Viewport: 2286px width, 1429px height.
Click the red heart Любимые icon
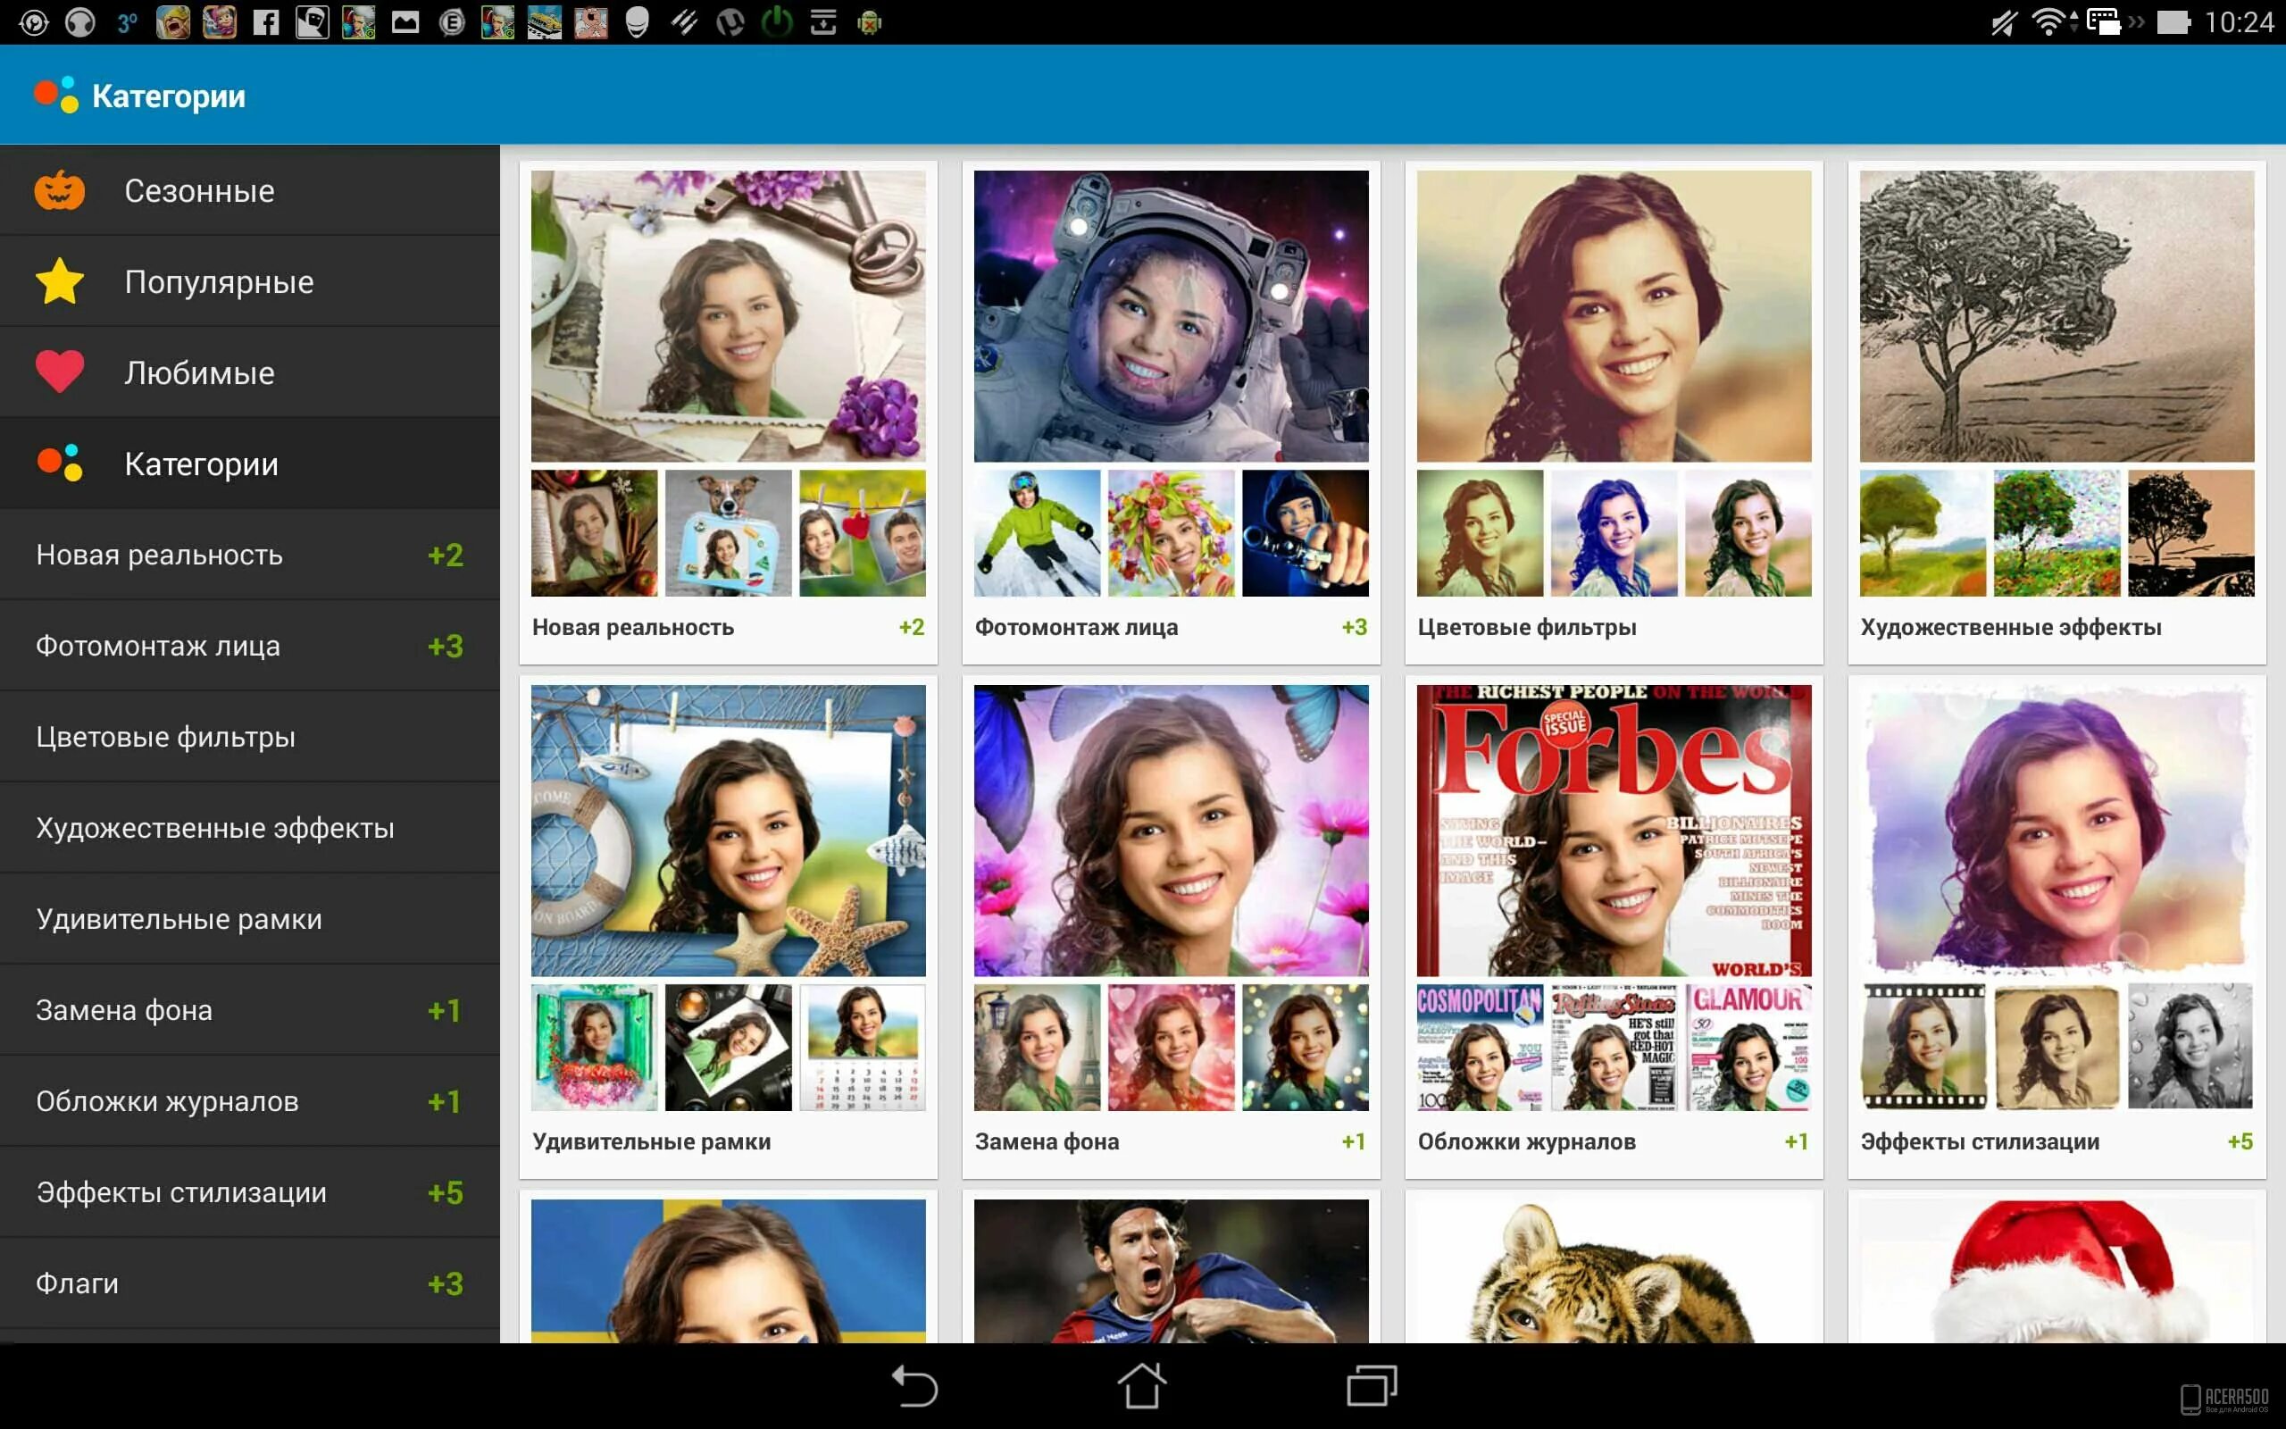pyautogui.click(x=60, y=372)
